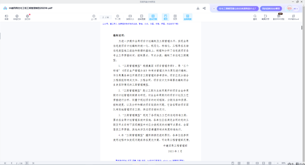Close the AI suggestion bar
The image size is (305, 165).
point(214,9)
